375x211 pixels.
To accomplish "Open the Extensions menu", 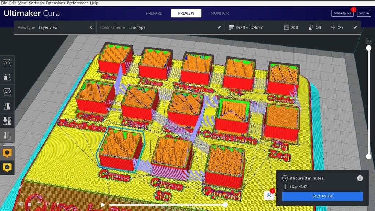I will point(55,3).
